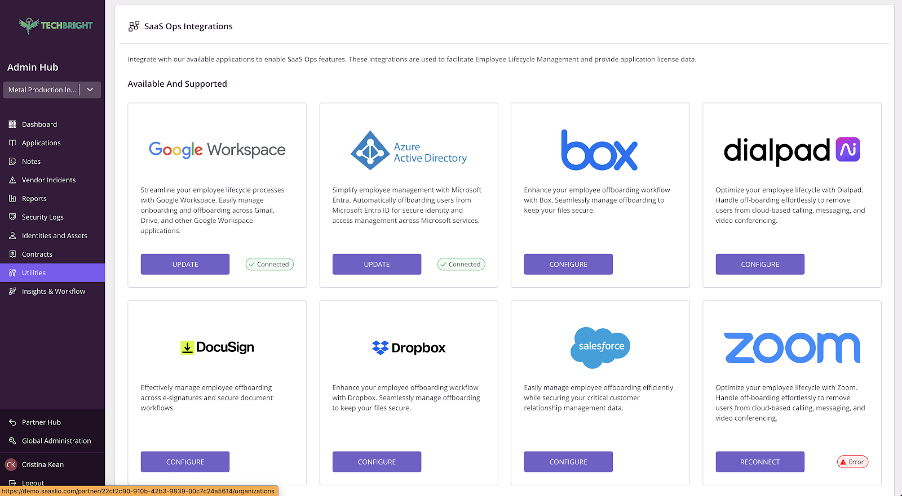Update the Azure Active Directory integration
902x496 pixels.
(377, 264)
